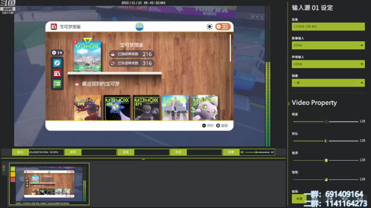371x208 pixels.
Task: Click the first green button in bottom status bar
Action: point(20,152)
